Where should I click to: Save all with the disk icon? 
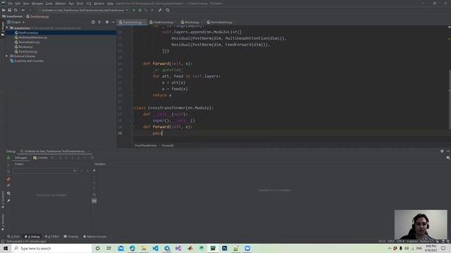click(x=9, y=10)
